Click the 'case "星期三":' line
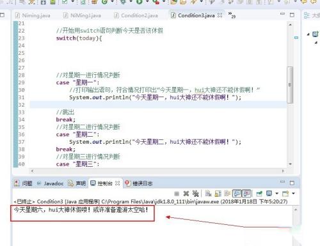The image size is (320, 246). coord(77,164)
